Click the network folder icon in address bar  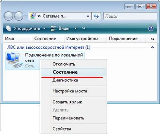click(x=33, y=16)
